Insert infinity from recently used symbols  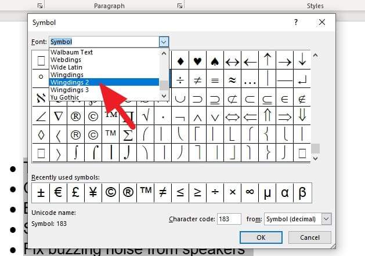(x=250, y=193)
